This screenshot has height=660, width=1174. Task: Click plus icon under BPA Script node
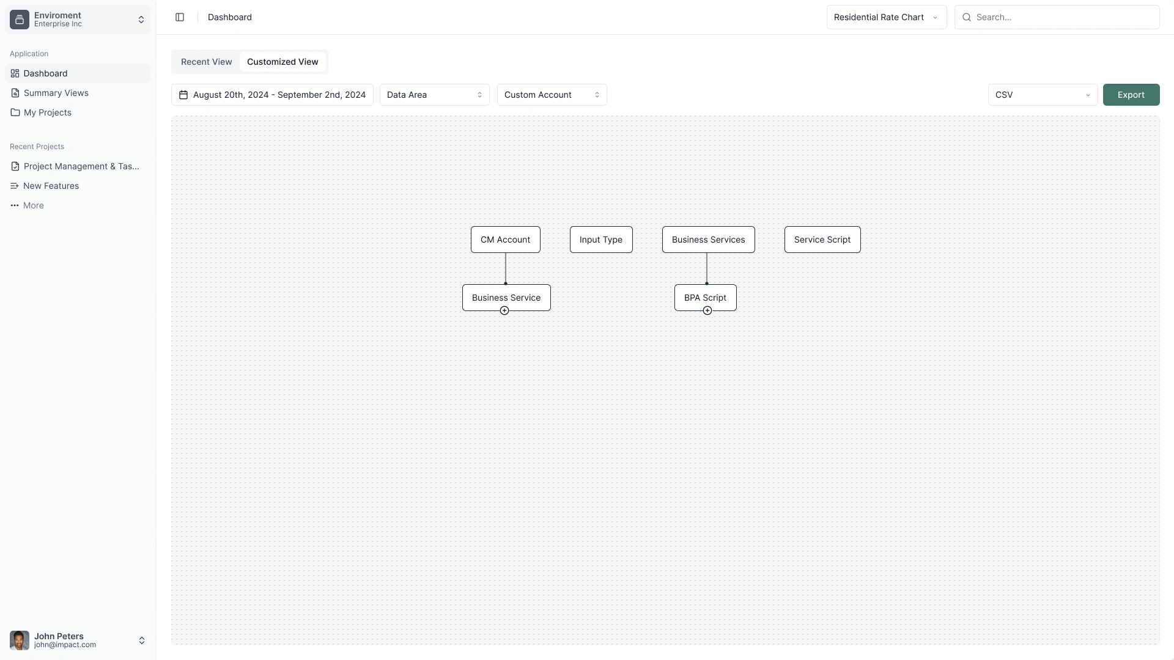(x=707, y=310)
